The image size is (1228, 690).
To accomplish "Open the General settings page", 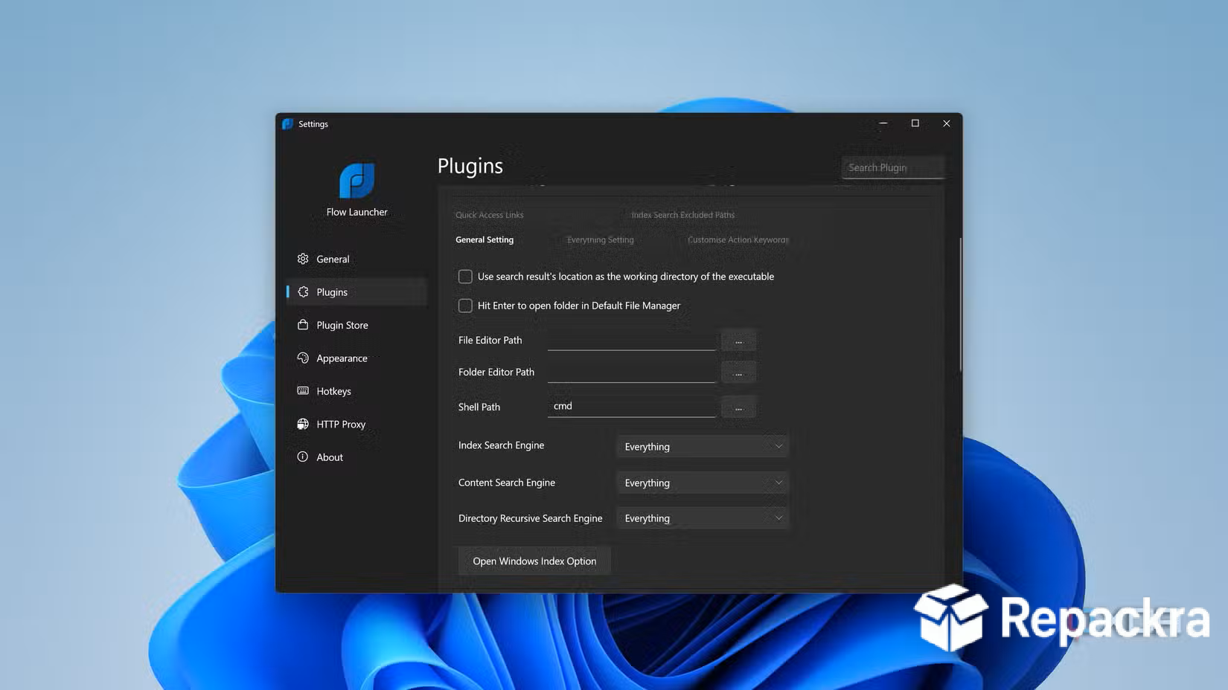I will (x=357, y=259).
